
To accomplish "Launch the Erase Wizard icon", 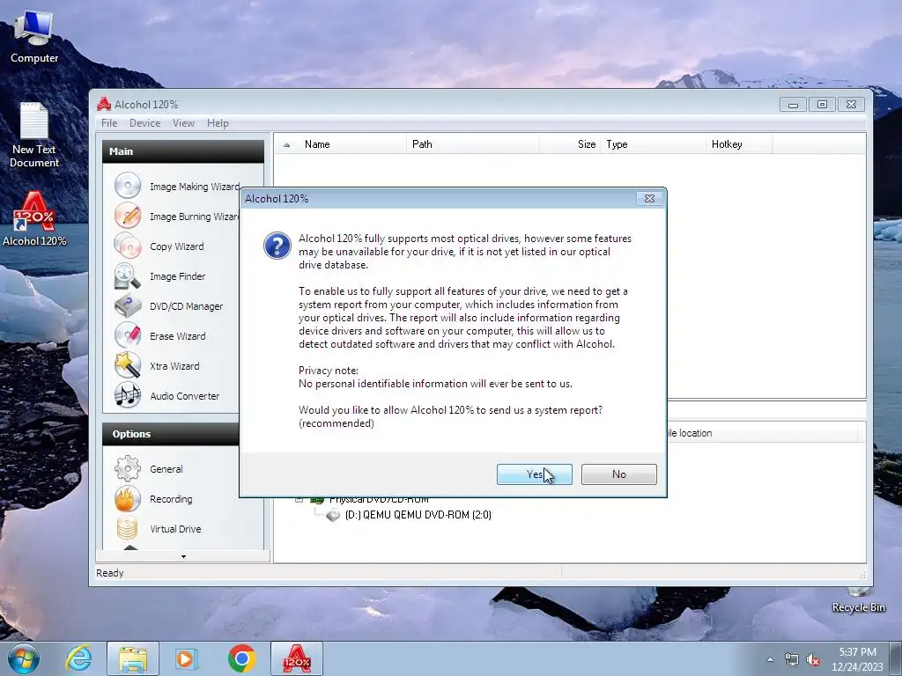I will pyautogui.click(x=128, y=335).
